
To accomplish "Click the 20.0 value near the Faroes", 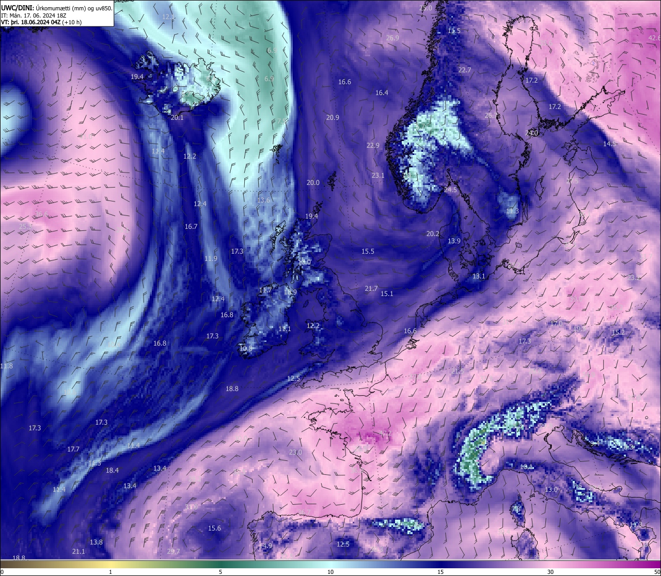I will [x=313, y=183].
